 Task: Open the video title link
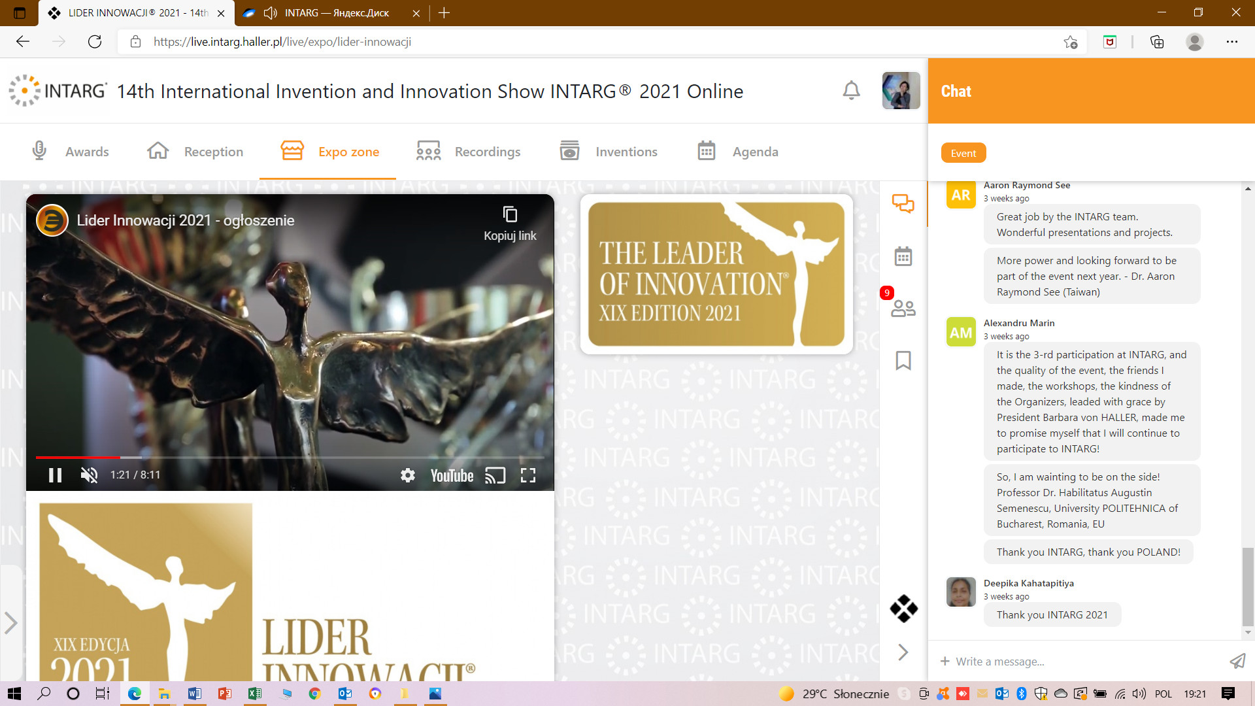coord(186,220)
